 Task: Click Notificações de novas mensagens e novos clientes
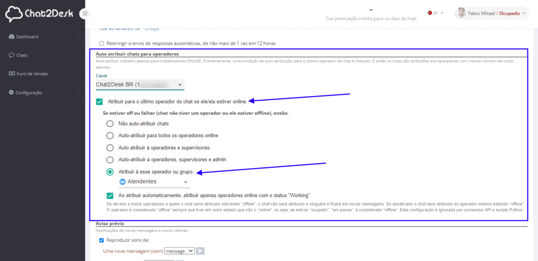click(142, 231)
